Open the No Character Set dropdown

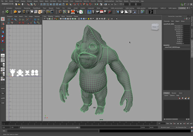(x=181, y=127)
